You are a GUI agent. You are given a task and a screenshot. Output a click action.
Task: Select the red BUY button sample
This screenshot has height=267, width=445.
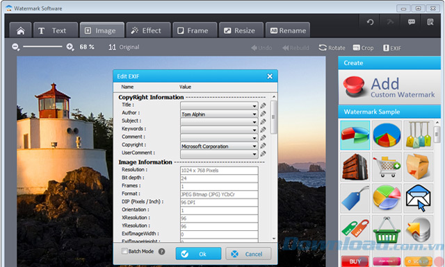355,261
